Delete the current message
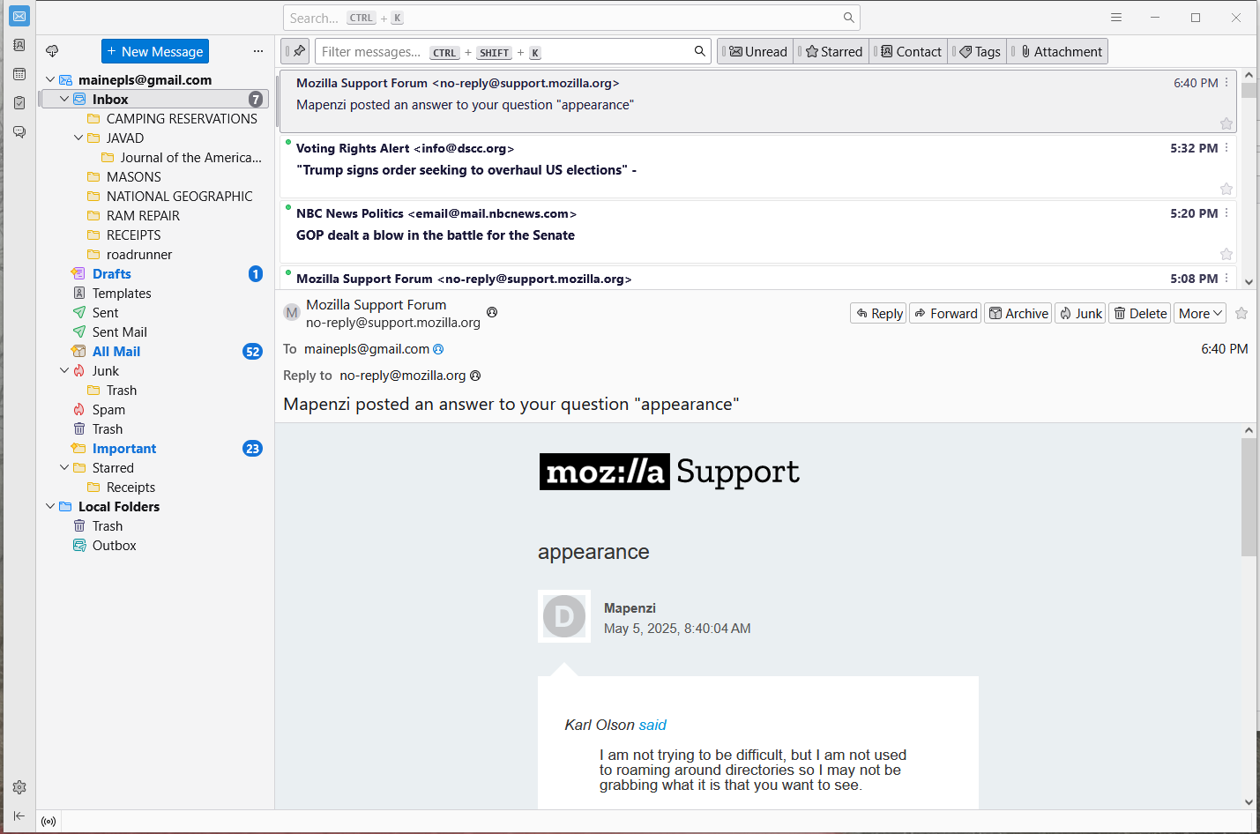The image size is (1260, 834). (x=1139, y=313)
